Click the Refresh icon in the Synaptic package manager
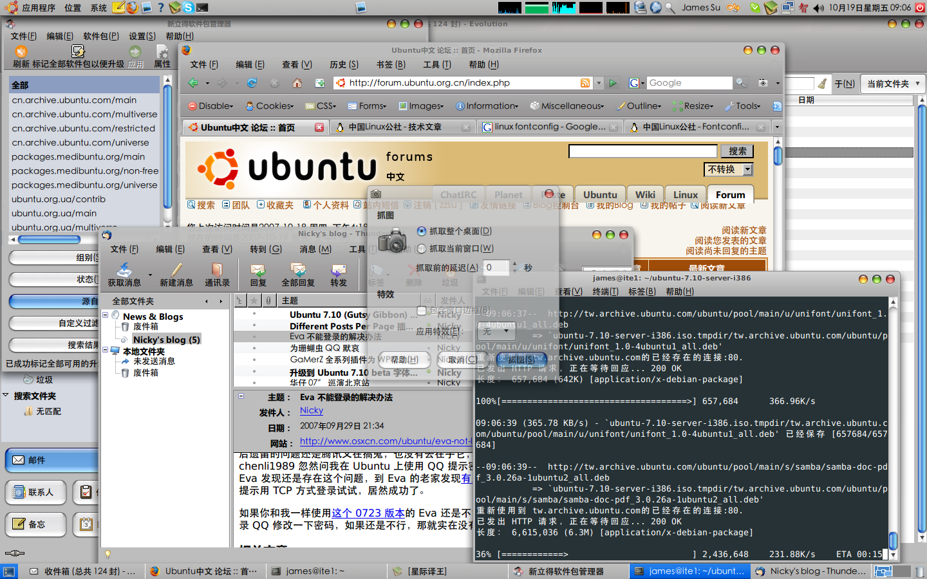 click(x=21, y=51)
